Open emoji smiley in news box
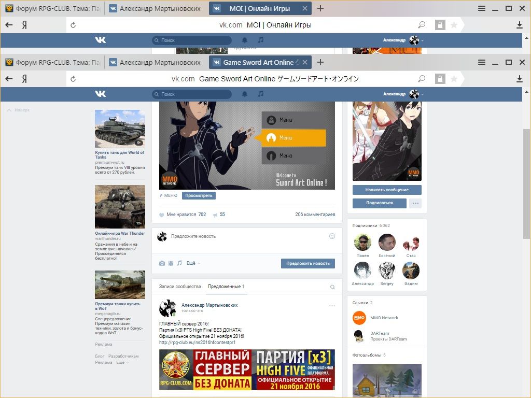The image size is (531, 398). click(x=332, y=236)
